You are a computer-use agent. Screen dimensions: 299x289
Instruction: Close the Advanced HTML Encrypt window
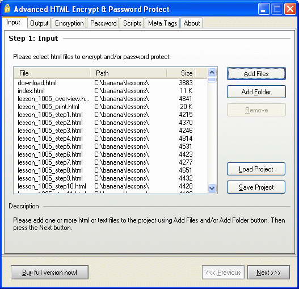[290, 9]
